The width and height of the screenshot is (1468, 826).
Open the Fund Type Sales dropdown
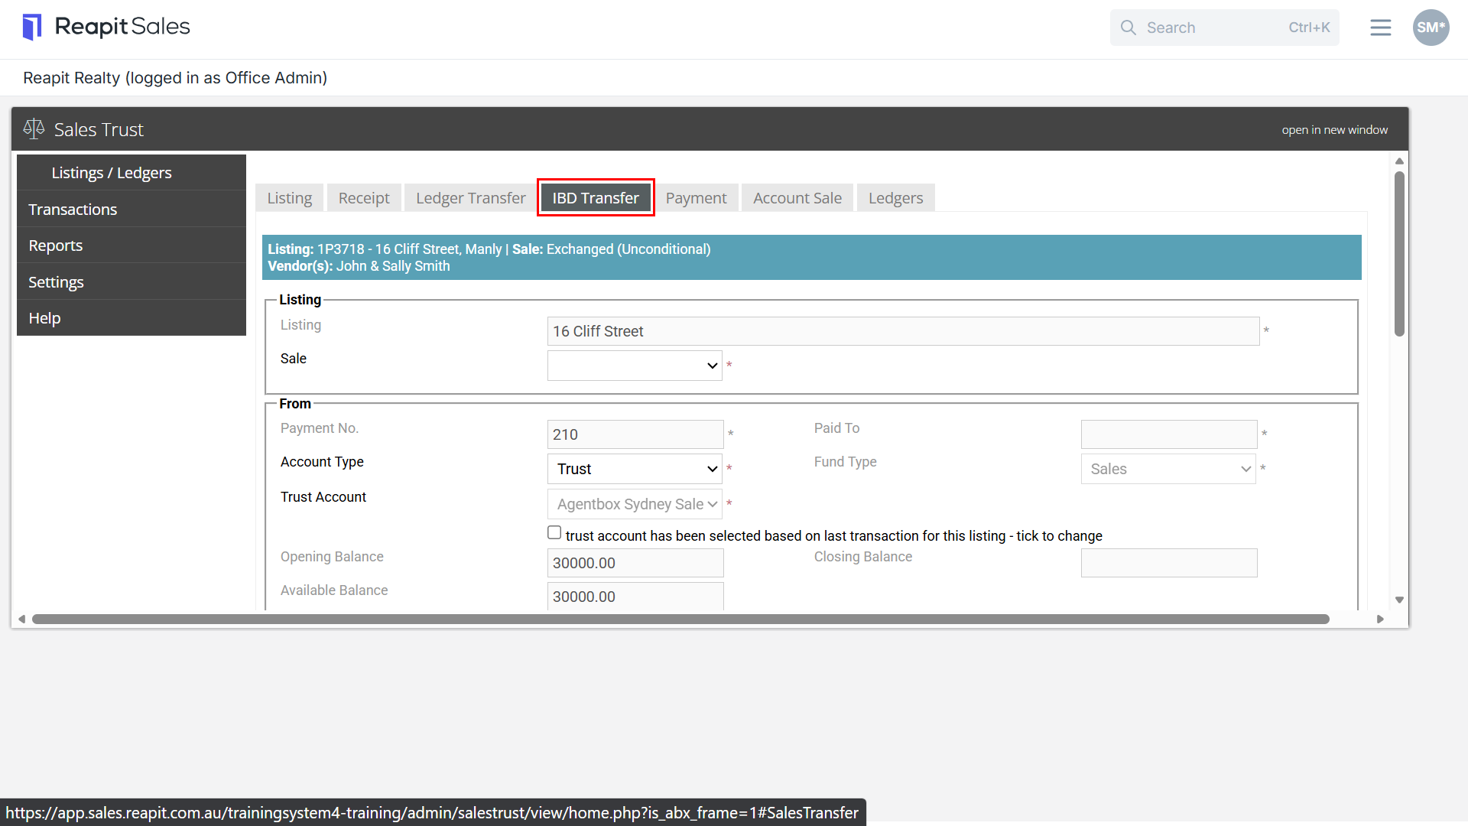[1168, 469]
